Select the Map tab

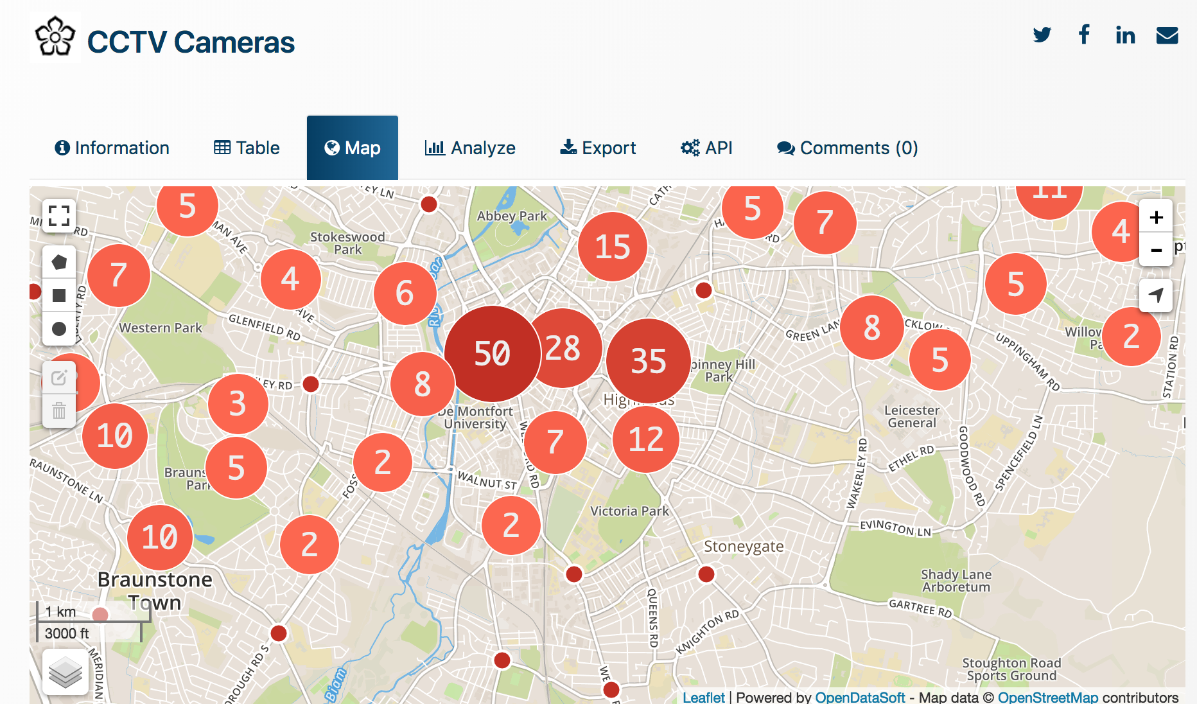[353, 148]
